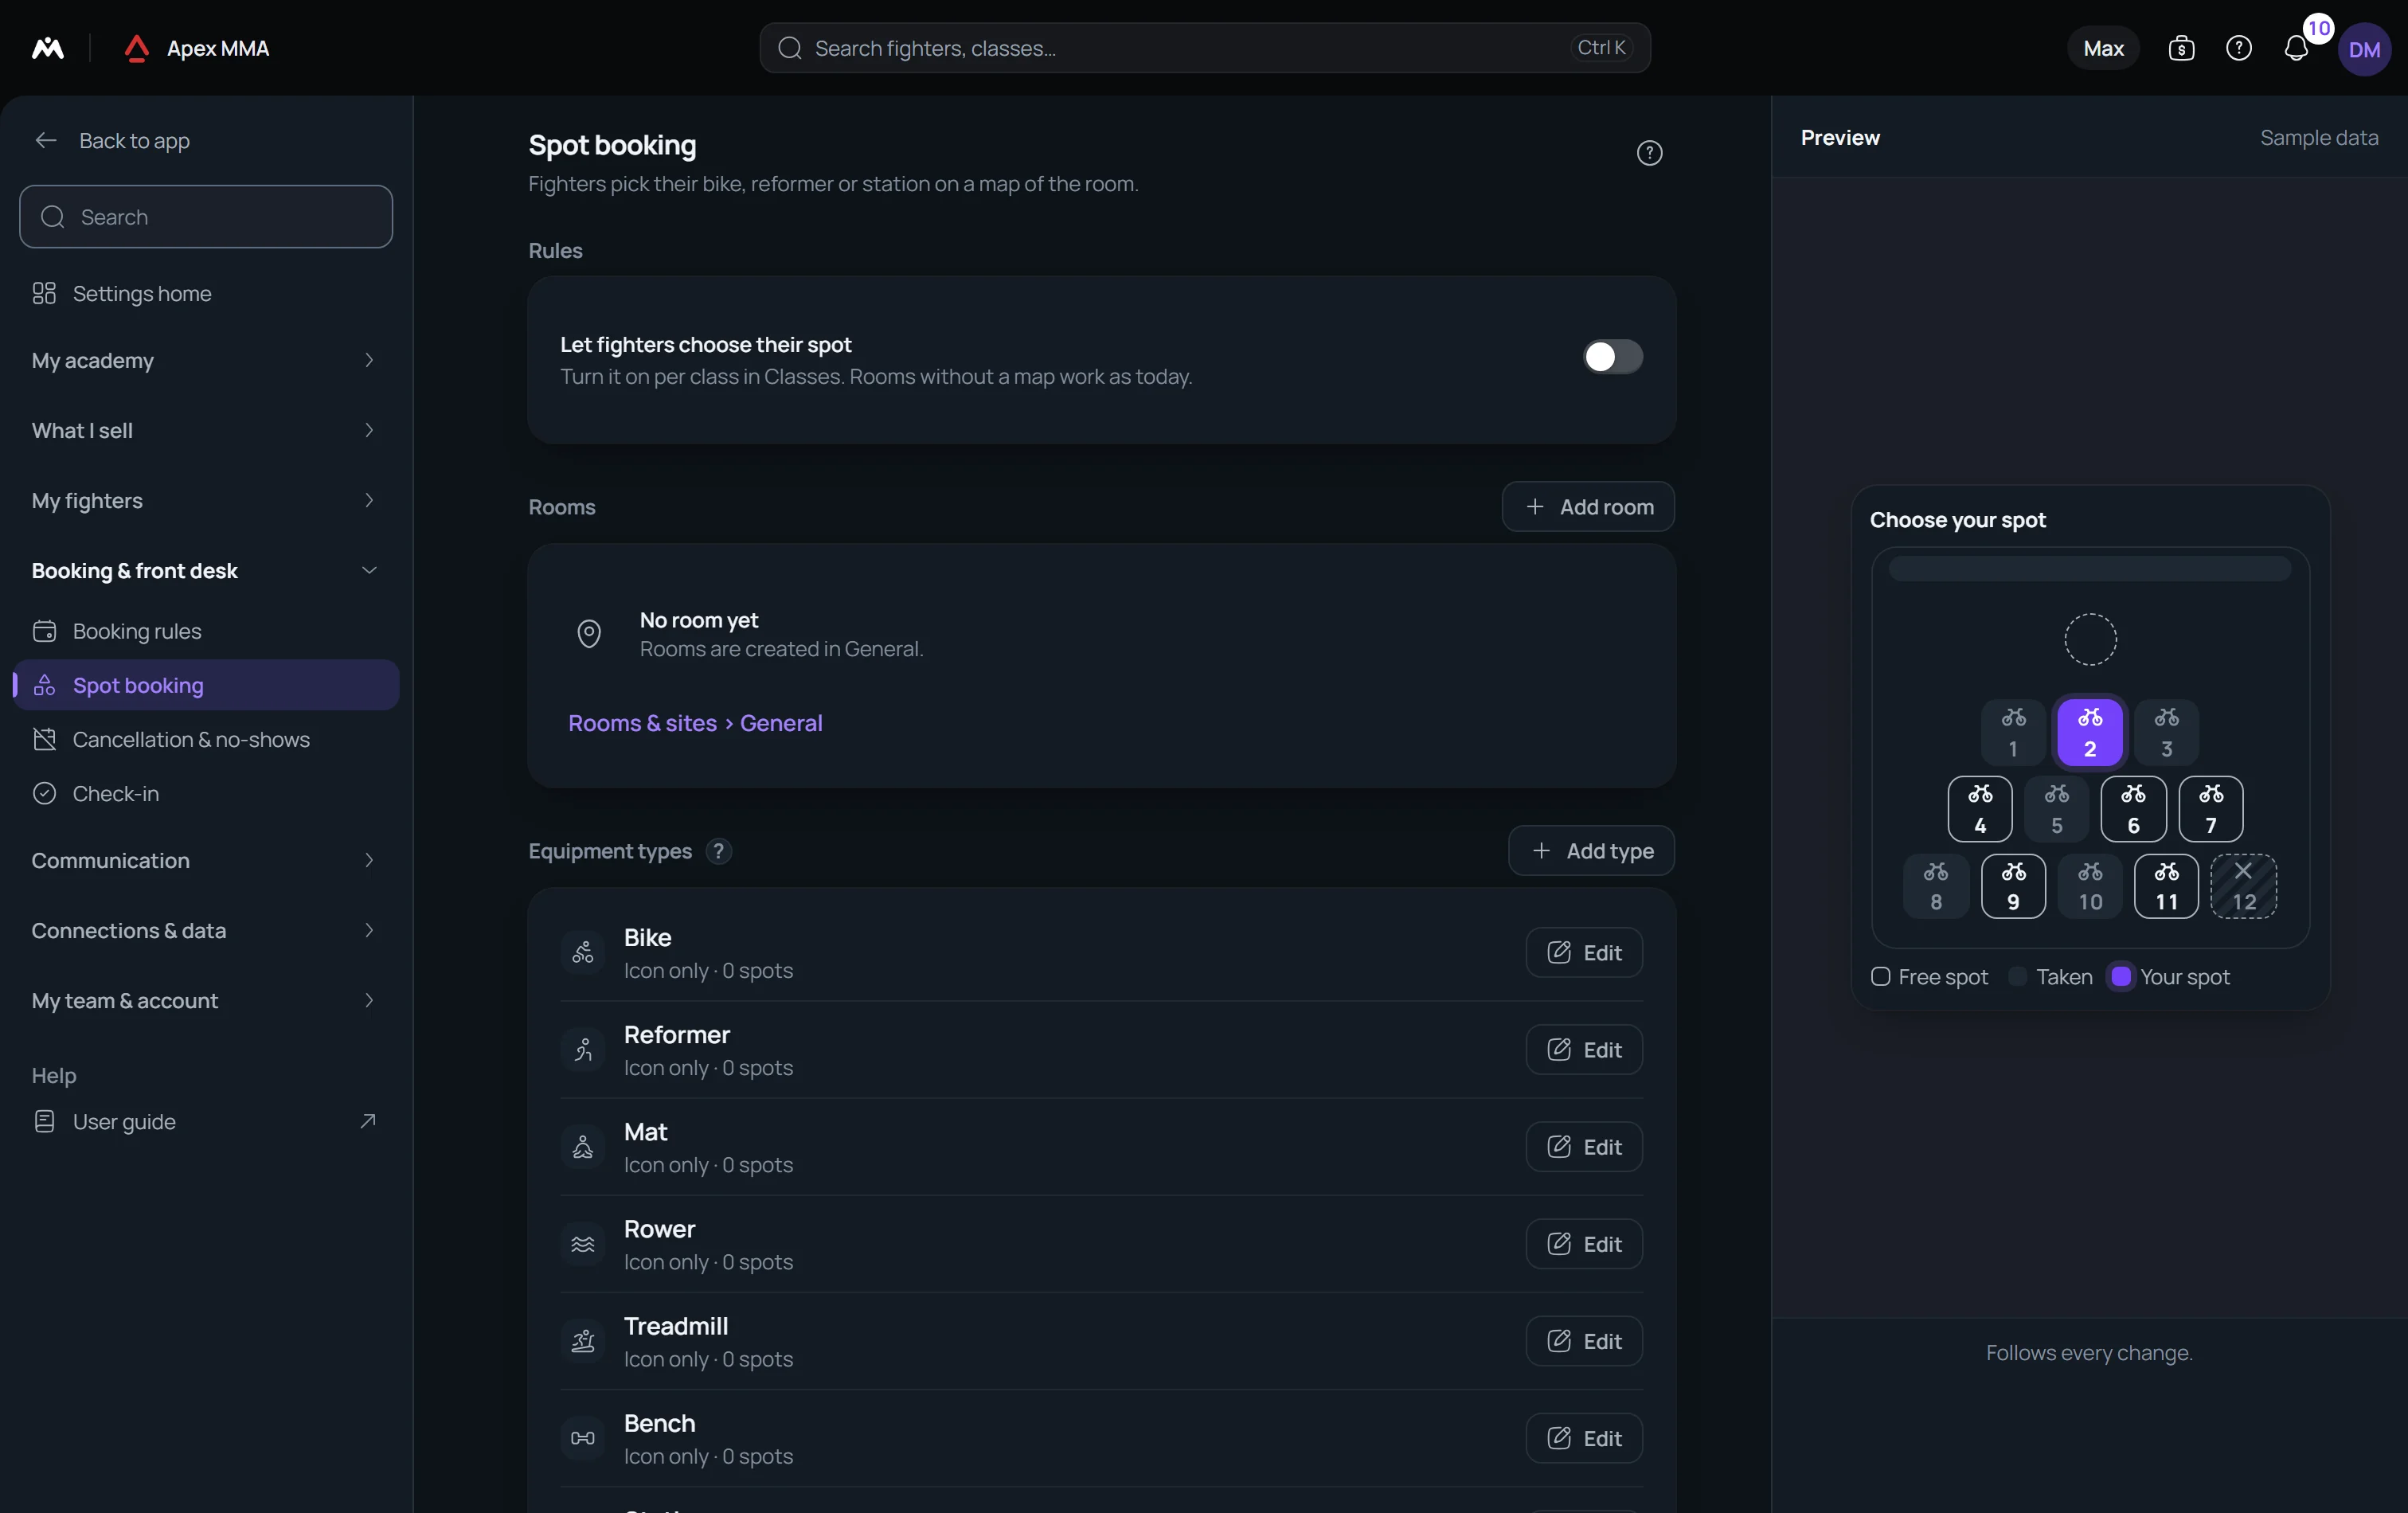
Task: Pick free spot 11 in preview
Action: (2165, 886)
